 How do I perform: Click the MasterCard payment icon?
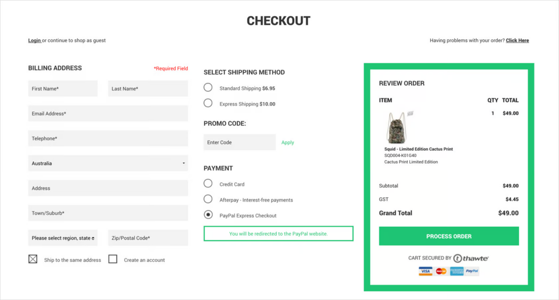(441, 271)
